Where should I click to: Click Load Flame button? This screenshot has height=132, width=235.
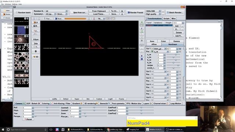(x=99, y=14)
